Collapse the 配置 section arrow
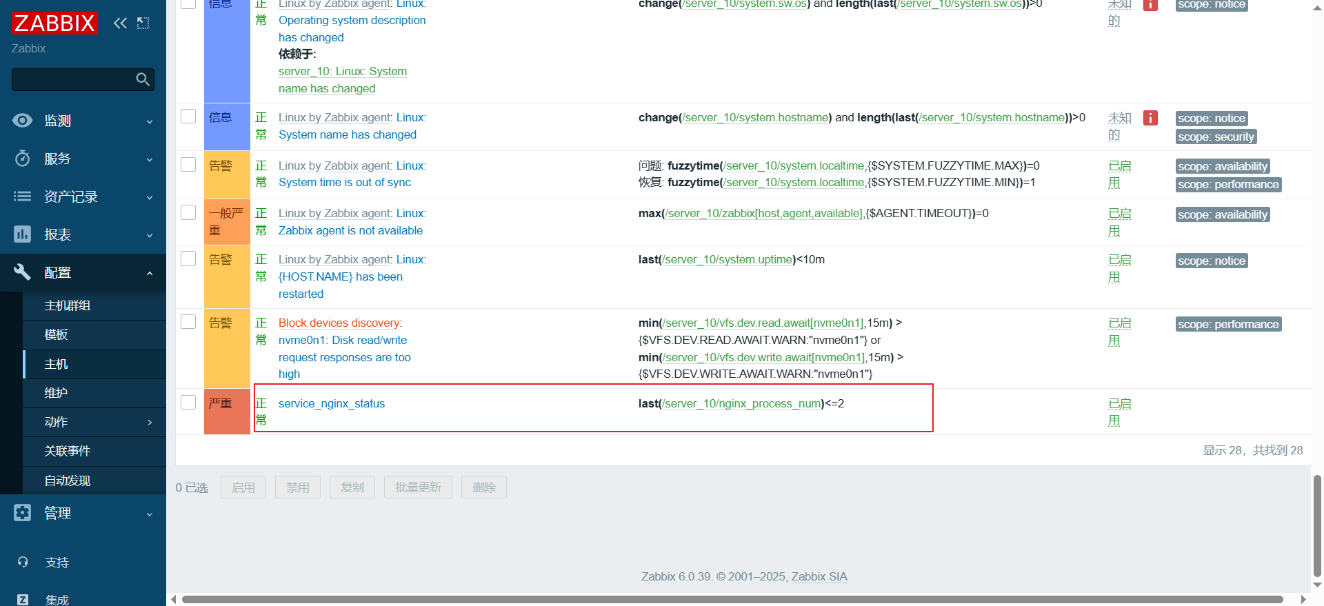Image resolution: width=1324 pixels, height=606 pixels. (150, 274)
